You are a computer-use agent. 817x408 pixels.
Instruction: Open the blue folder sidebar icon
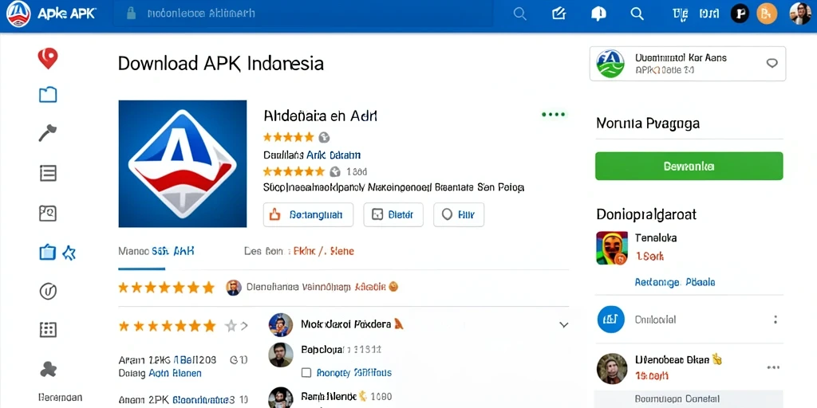(x=48, y=95)
